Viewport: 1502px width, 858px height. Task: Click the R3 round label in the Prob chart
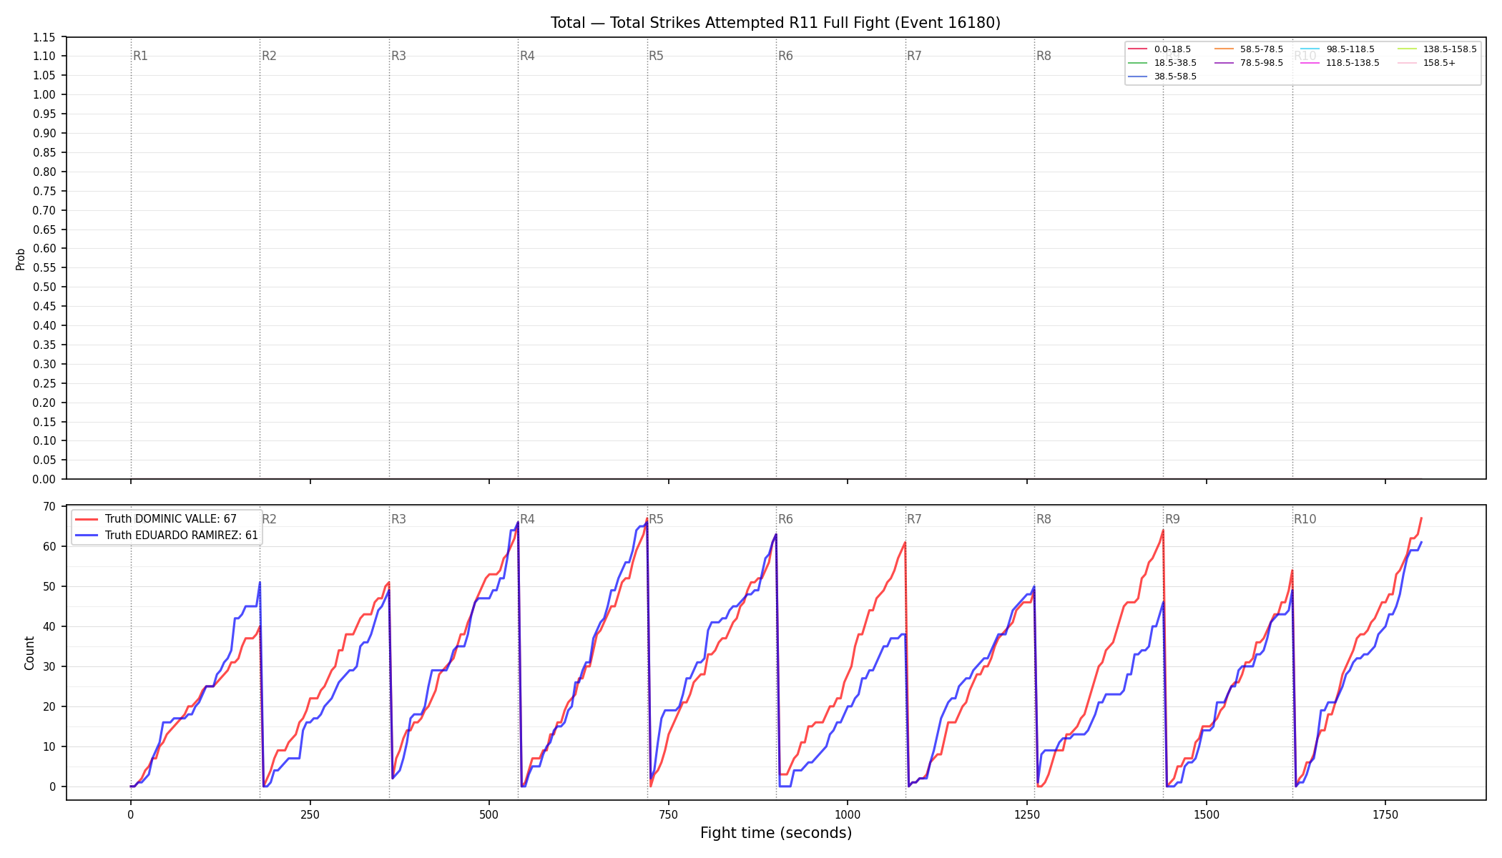point(398,56)
